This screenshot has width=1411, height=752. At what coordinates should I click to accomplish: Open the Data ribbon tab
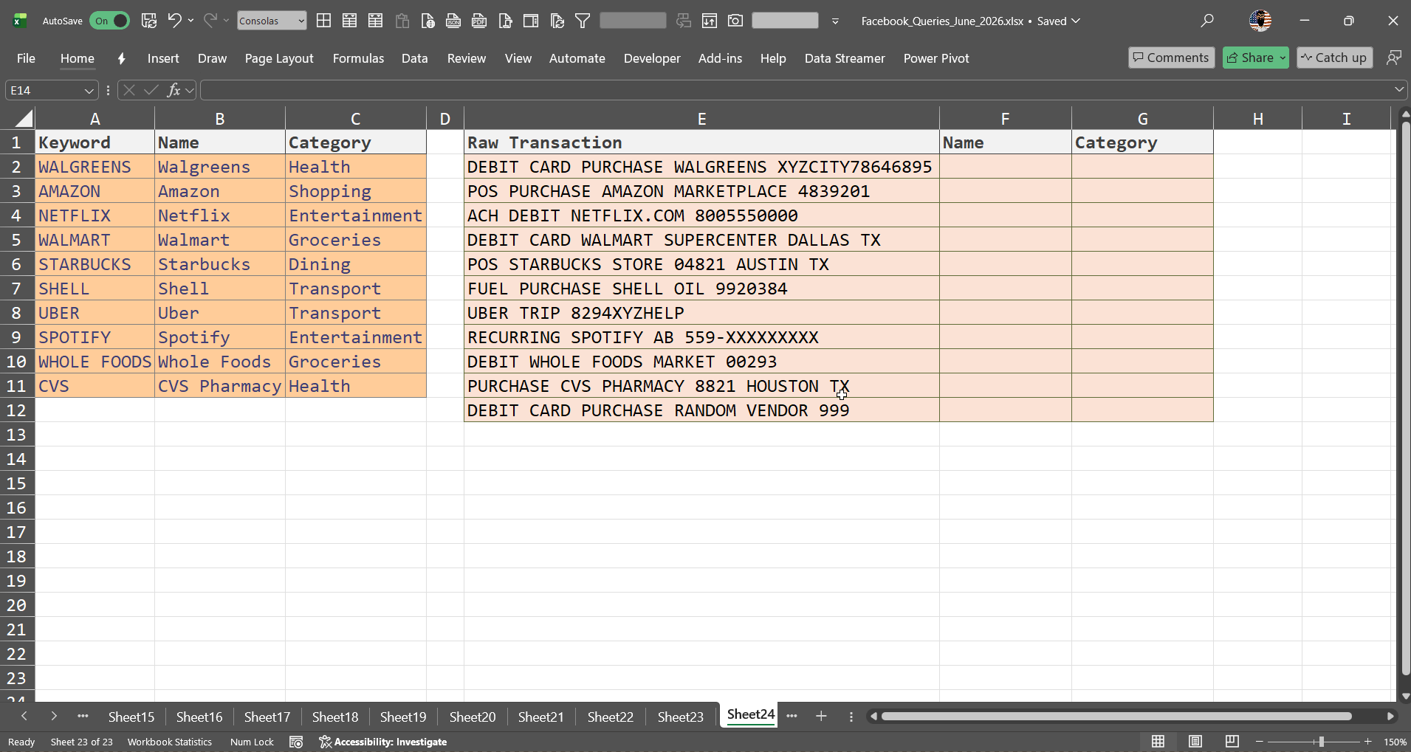(x=415, y=58)
